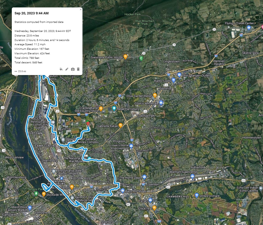Click West Shore Farmers Market marker
263x225 pixels.
pyautogui.click(x=30, y=207)
